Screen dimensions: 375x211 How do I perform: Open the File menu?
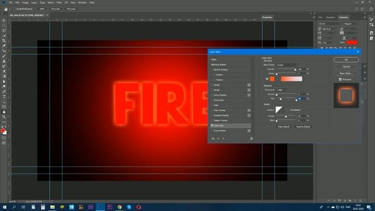[11, 2]
